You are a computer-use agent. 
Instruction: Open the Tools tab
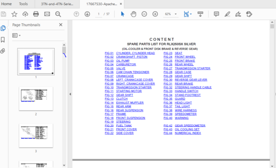23,4
